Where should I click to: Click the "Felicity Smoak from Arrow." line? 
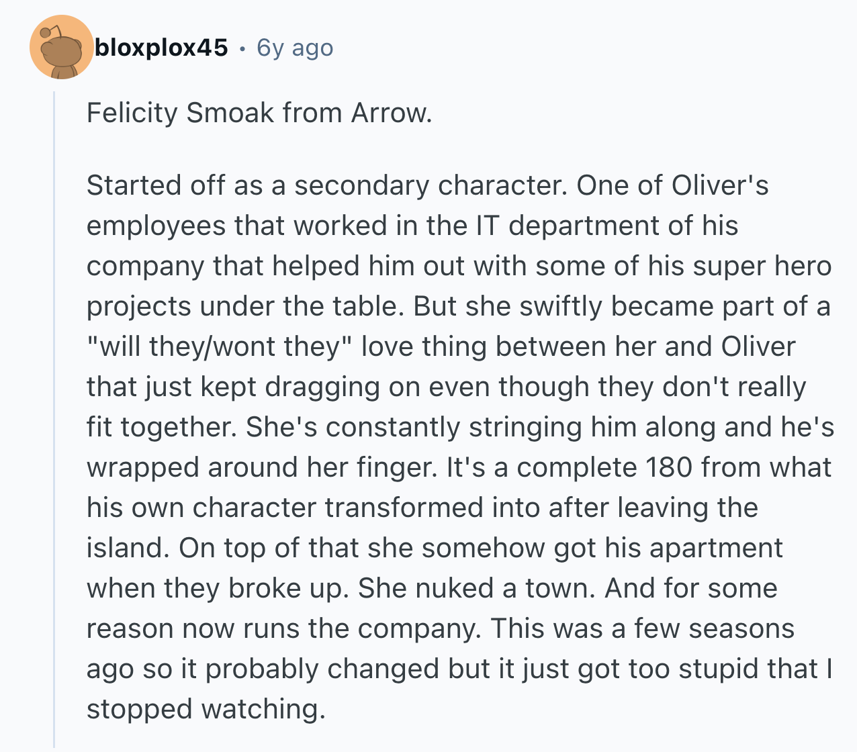pyautogui.click(x=259, y=113)
